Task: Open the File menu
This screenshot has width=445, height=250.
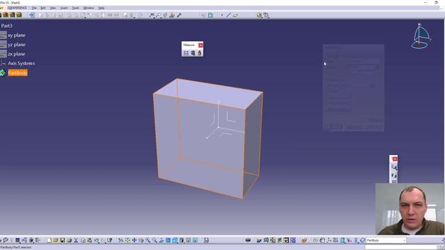Action: (x=34, y=8)
